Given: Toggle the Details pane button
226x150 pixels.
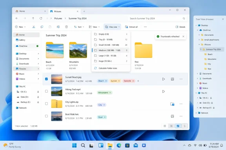Looking at the screenshot, I should click(x=180, y=27).
